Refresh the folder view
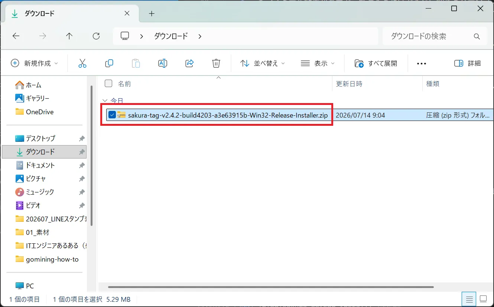 pyautogui.click(x=96, y=36)
